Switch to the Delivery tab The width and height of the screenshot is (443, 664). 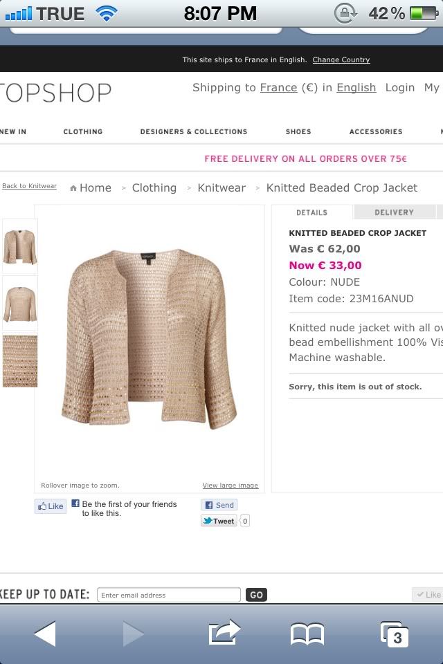click(394, 212)
